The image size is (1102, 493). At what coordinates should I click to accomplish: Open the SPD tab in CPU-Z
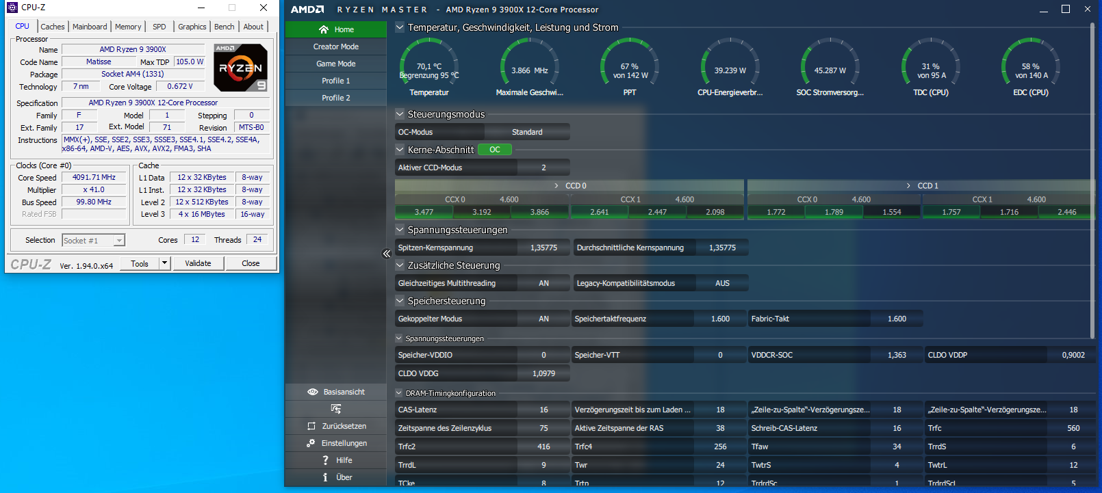(x=159, y=27)
